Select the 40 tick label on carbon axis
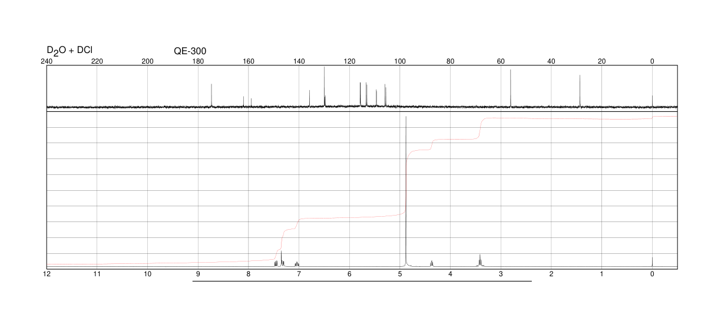Image resolution: width=721 pixels, height=311 pixels. (x=551, y=61)
